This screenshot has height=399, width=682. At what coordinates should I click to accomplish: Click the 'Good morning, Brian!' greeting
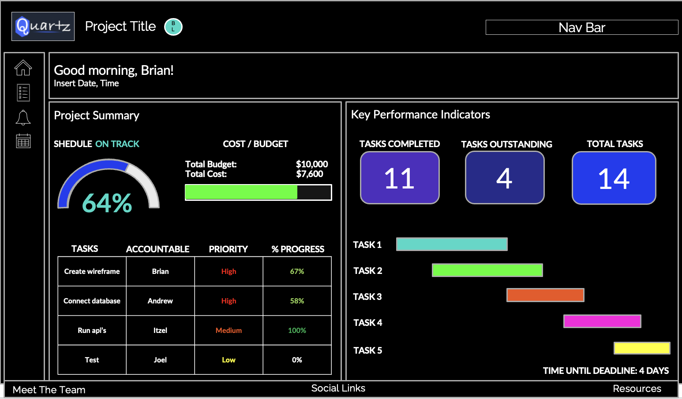tap(113, 70)
